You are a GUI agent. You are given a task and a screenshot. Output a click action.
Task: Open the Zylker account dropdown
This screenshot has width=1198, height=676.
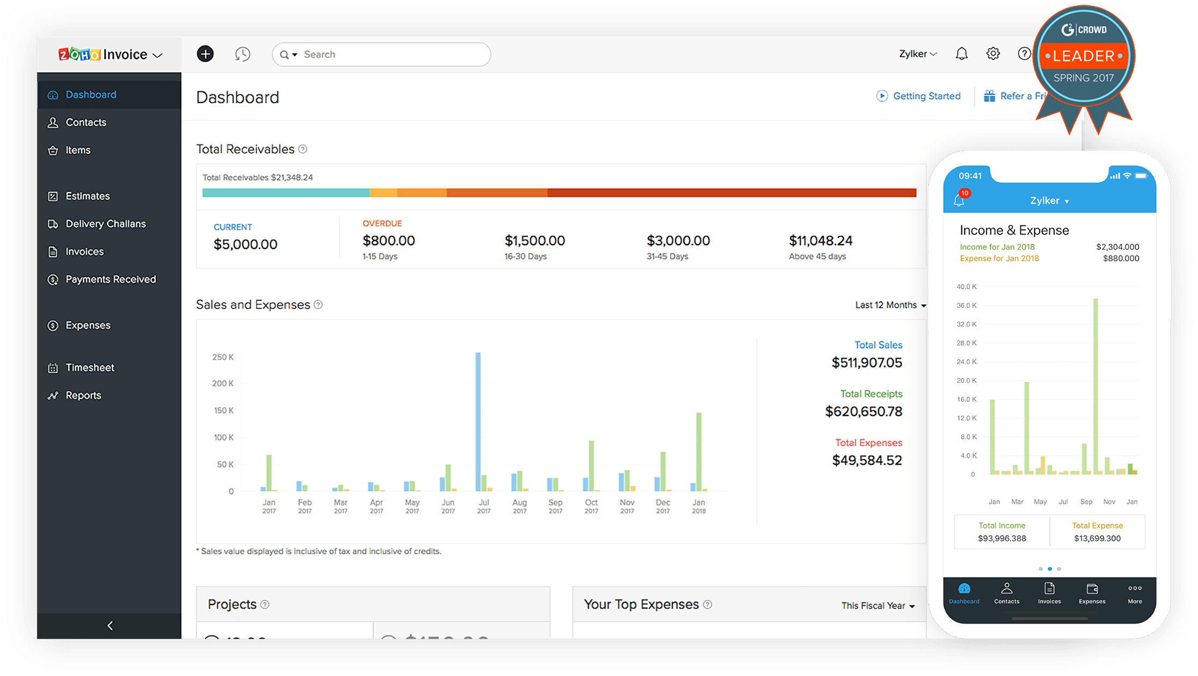point(917,54)
